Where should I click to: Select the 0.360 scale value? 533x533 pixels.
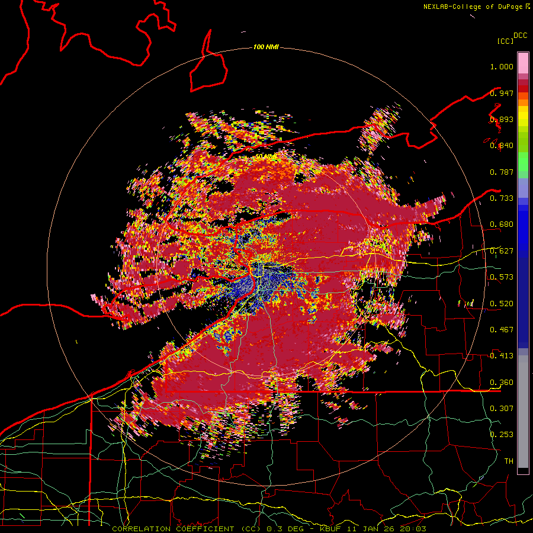[502, 383]
